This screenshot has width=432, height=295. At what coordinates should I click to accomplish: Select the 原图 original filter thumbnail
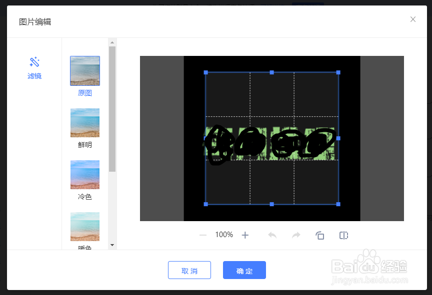click(x=85, y=71)
